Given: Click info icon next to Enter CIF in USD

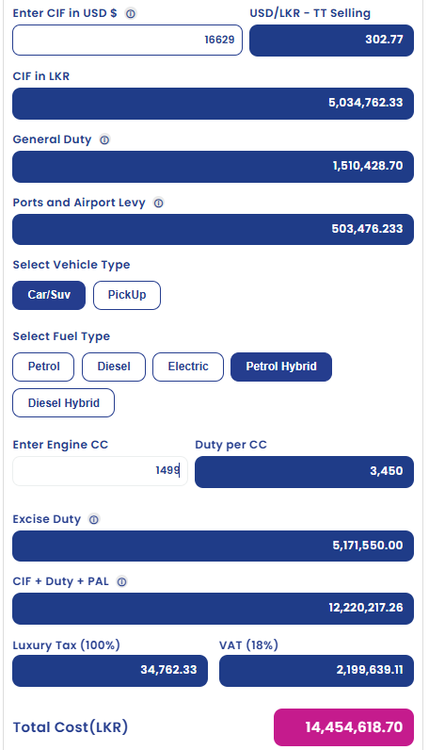Looking at the screenshot, I should [131, 14].
